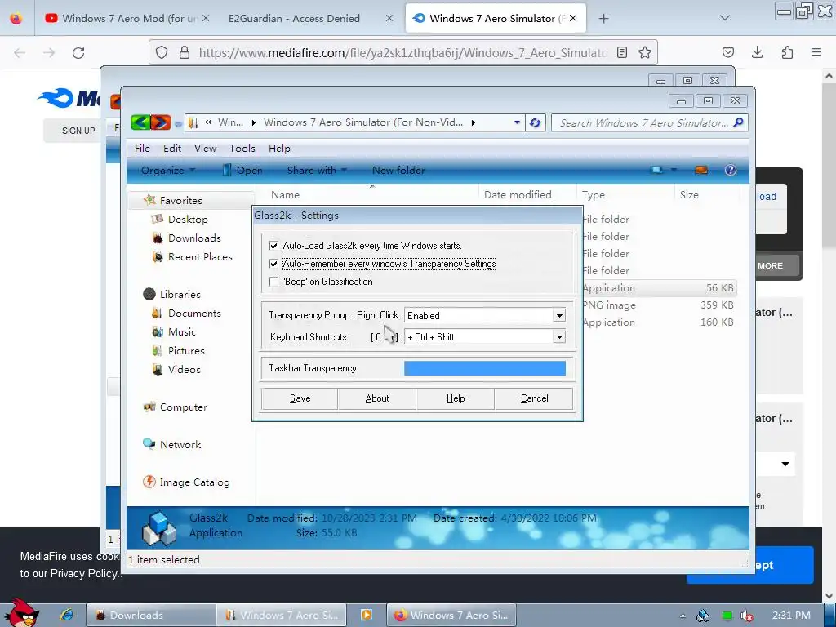Image resolution: width=836 pixels, height=627 pixels.
Task: Toggle Firefox reader view icon
Action: click(621, 52)
